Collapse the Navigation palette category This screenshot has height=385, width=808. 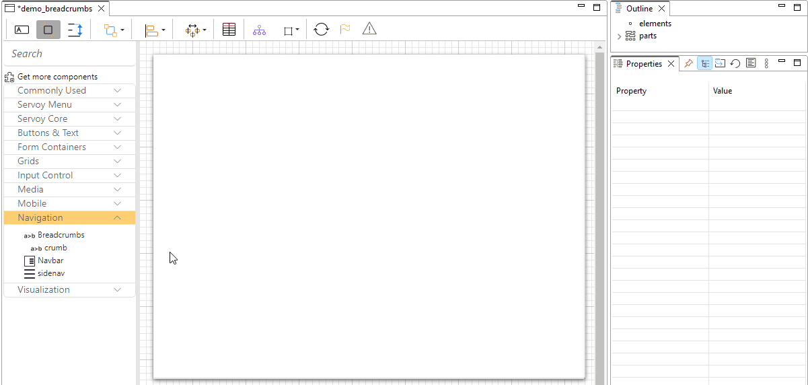click(69, 217)
